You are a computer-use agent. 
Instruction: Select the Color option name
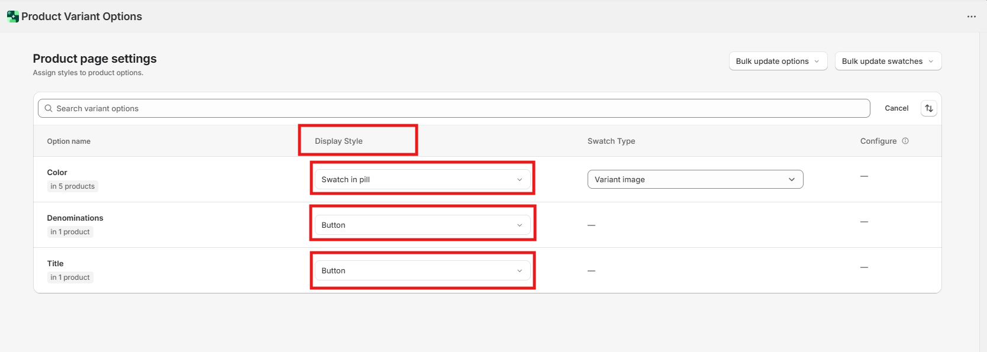[57, 172]
